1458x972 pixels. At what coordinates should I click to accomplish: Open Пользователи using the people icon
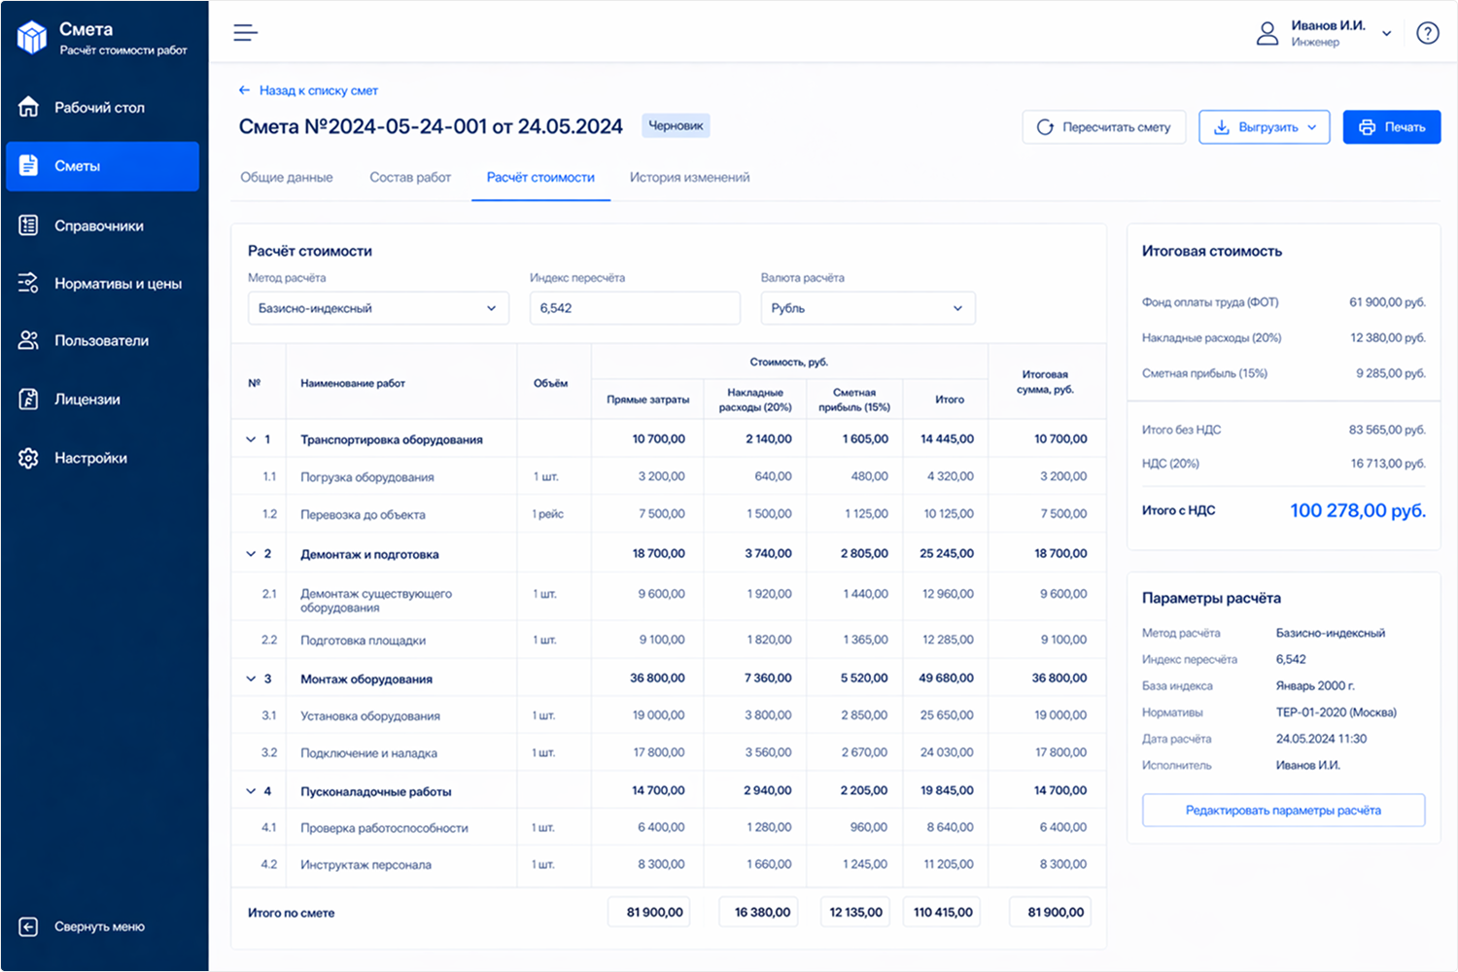(29, 340)
